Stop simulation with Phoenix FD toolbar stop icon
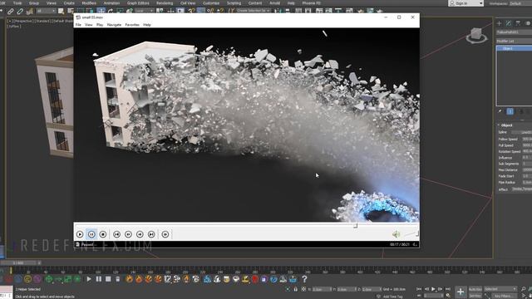 click(x=108, y=279)
